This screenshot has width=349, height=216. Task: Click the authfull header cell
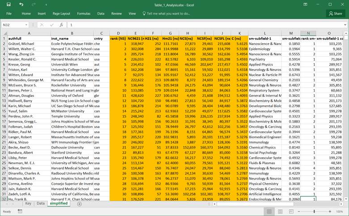(29, 39)
